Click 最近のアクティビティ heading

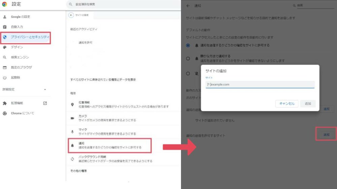click(84, 29)
